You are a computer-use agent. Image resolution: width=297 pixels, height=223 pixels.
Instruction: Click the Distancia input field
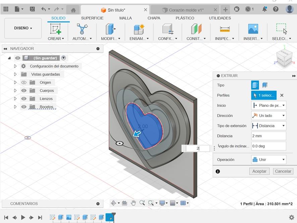click(269, 136)
